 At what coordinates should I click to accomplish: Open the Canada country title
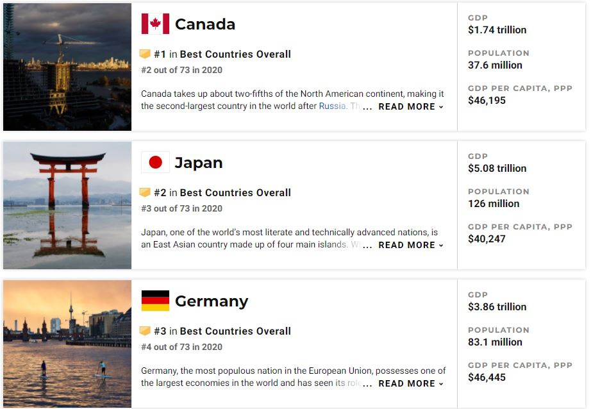coord(204,24)
